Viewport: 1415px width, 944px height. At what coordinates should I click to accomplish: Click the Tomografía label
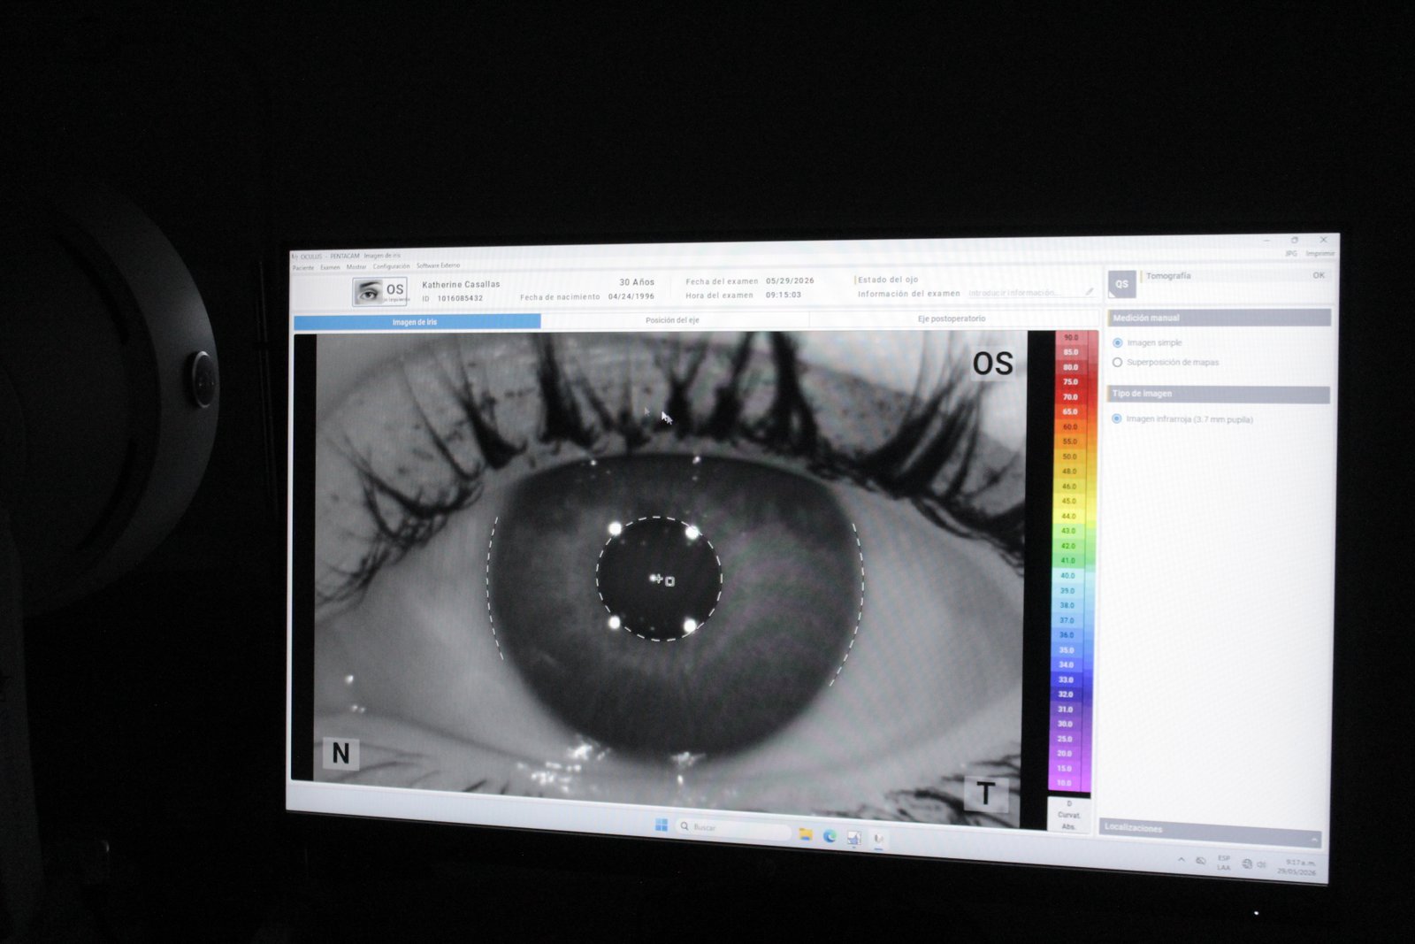click(x=1168, y=276)
